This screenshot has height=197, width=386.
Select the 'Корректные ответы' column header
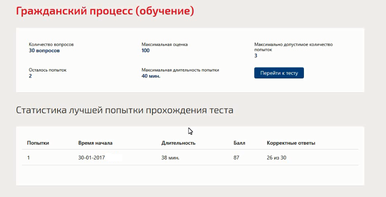(x=291, y=143)
